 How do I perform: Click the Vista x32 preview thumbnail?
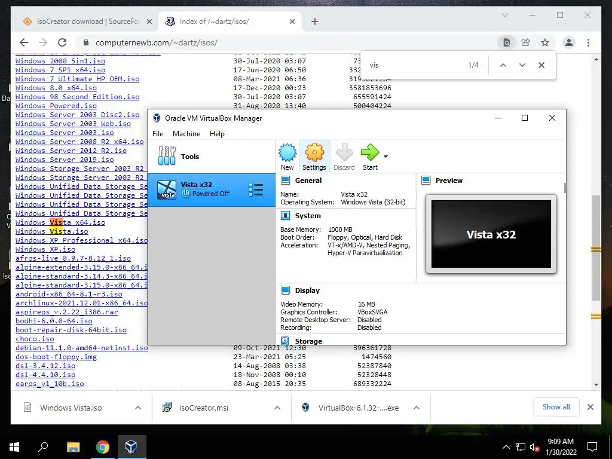tap(491, 234)
